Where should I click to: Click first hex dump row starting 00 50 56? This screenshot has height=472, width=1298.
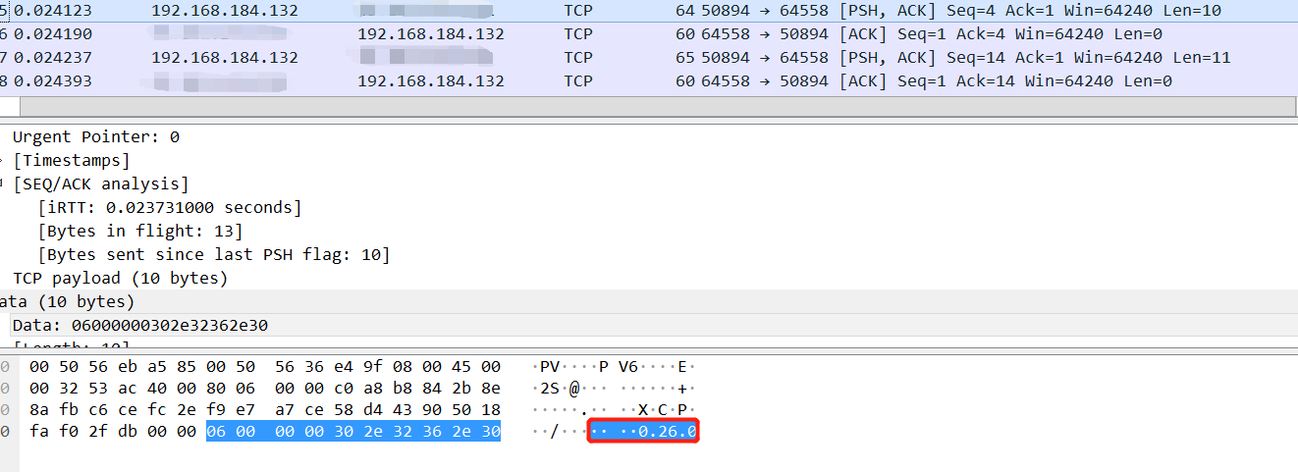pos(265,366)
